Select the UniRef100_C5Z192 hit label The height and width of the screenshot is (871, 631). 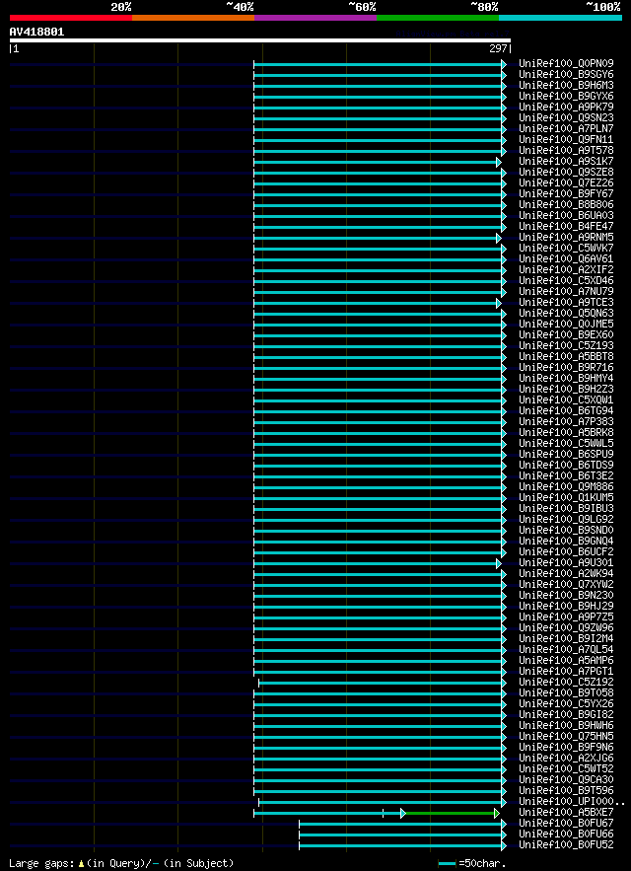pyautogui.click(x=567, y=683)
